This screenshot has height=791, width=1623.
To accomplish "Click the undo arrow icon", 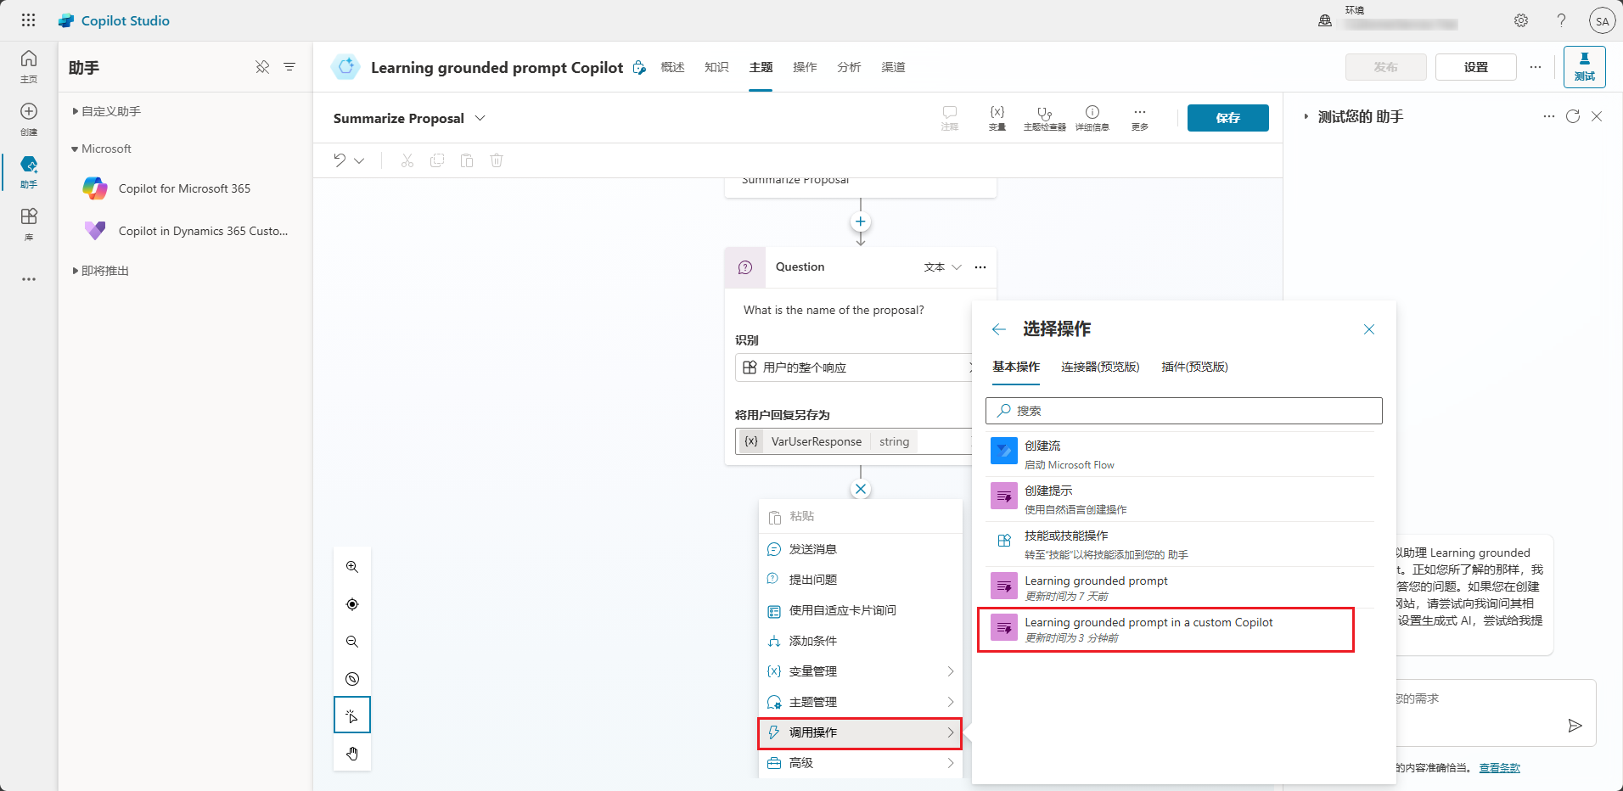I will (x=340, y=160).
